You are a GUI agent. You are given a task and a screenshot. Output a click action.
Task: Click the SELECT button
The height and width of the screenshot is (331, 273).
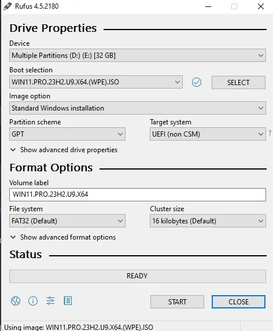click(238, 82)
